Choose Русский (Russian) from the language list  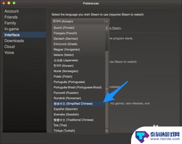[79, 93]
